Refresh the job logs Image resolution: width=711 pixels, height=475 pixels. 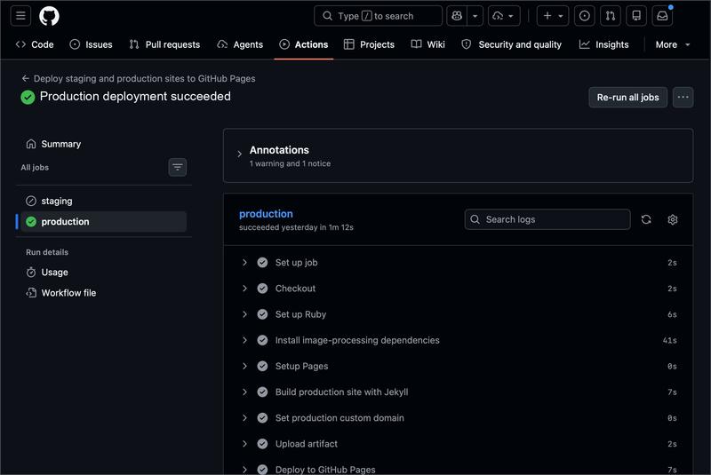[646, 219]
